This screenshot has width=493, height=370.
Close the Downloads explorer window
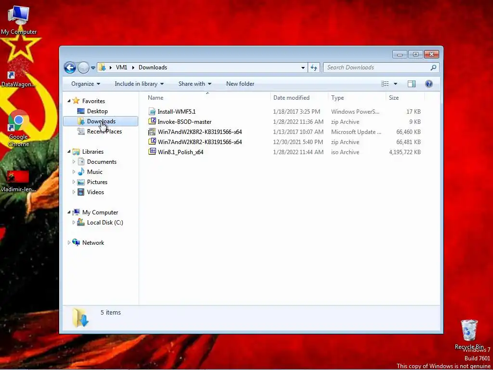431,54
